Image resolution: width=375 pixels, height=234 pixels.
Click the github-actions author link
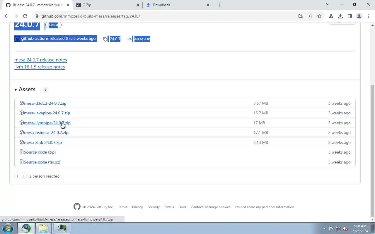click(35, 39)
